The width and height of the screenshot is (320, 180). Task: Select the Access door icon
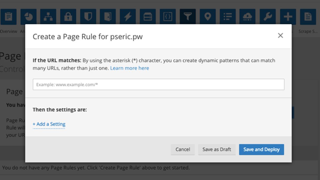pos(108,16)
